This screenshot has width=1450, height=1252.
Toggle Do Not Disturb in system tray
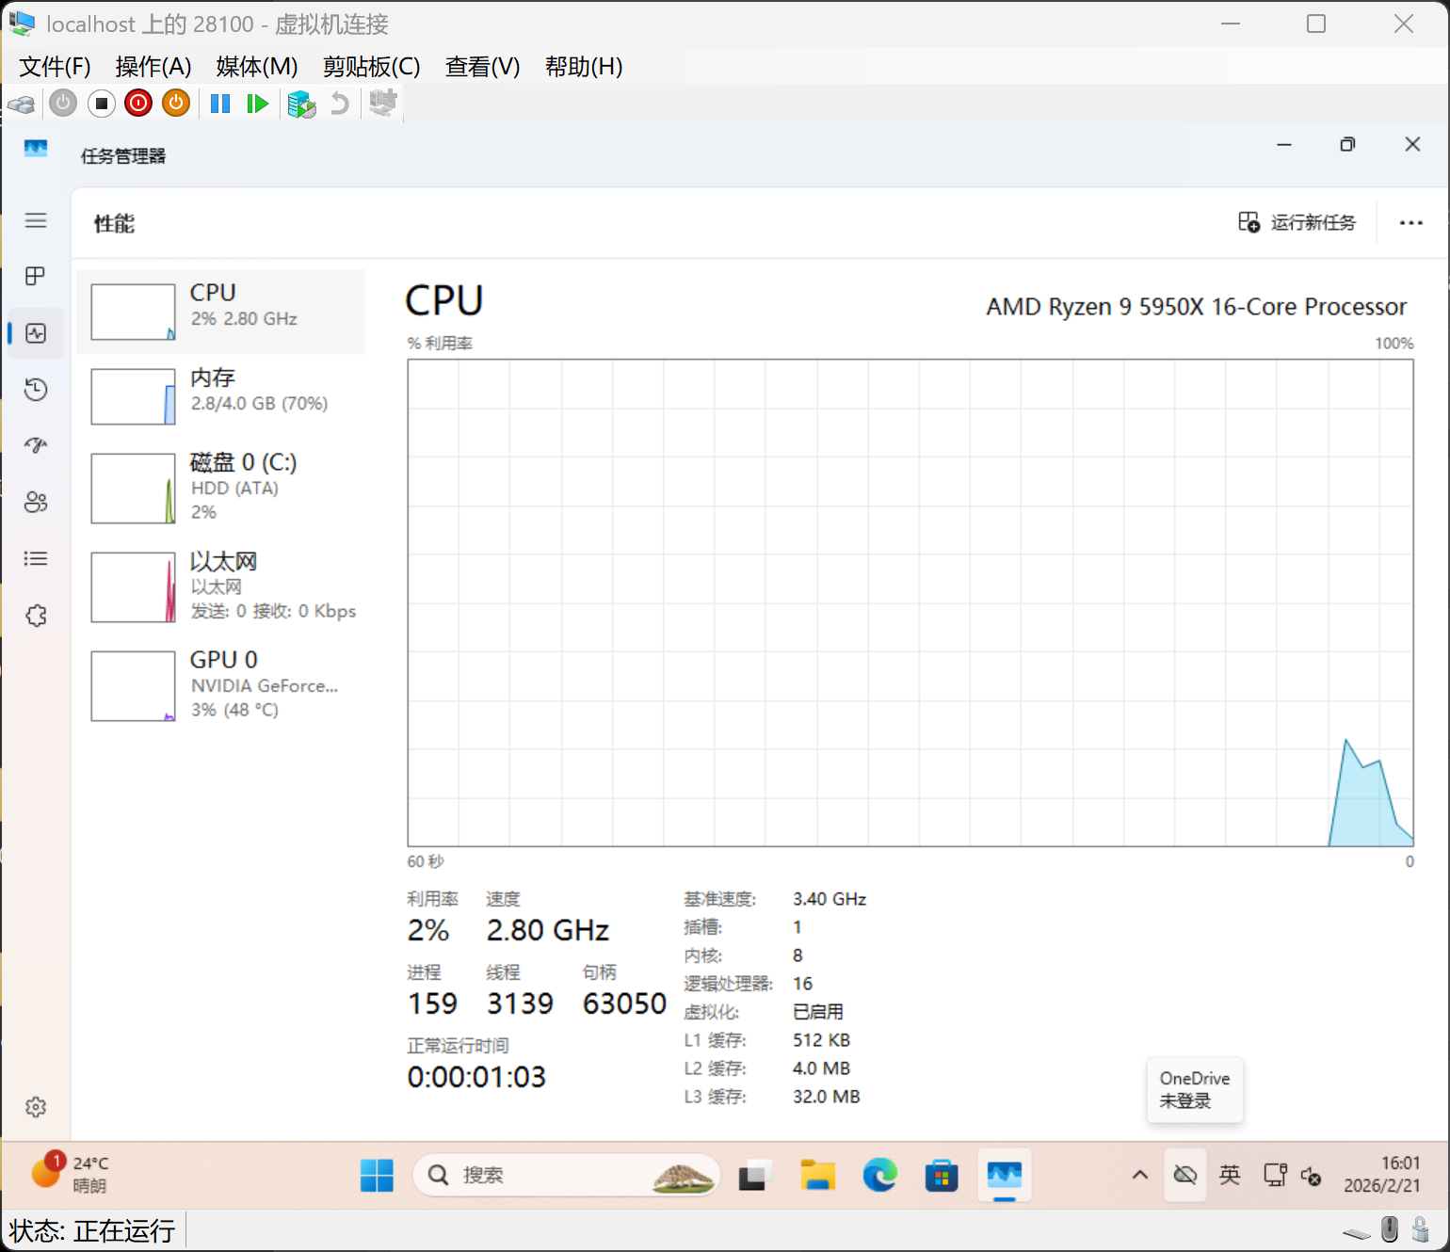point(1184,1175)
